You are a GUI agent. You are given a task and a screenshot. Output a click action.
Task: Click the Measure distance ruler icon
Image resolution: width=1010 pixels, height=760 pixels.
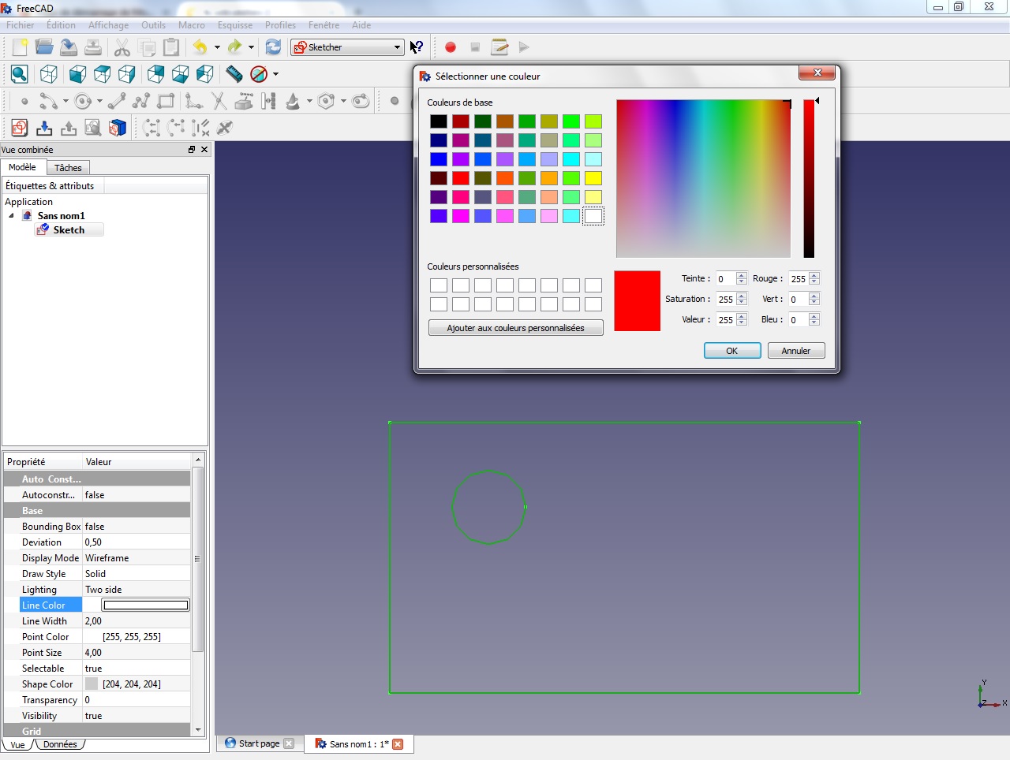[x=234, y=74]
